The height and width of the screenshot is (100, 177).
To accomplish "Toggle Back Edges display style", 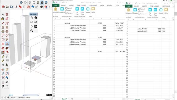I will click(25, 2).
